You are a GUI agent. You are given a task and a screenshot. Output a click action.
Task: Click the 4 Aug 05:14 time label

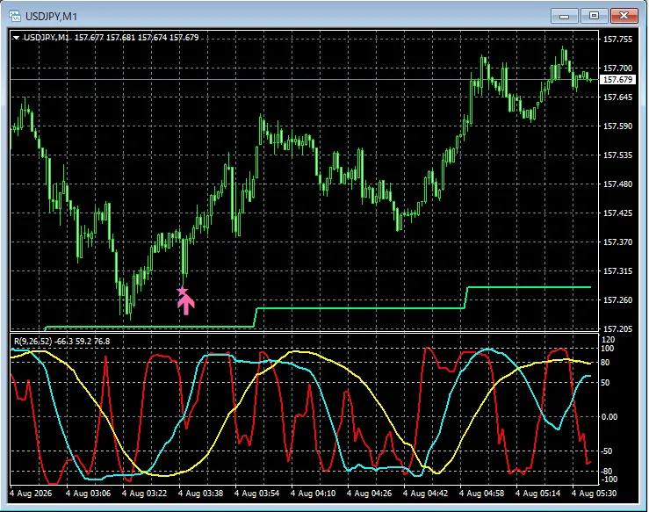[x=538, y=494]
